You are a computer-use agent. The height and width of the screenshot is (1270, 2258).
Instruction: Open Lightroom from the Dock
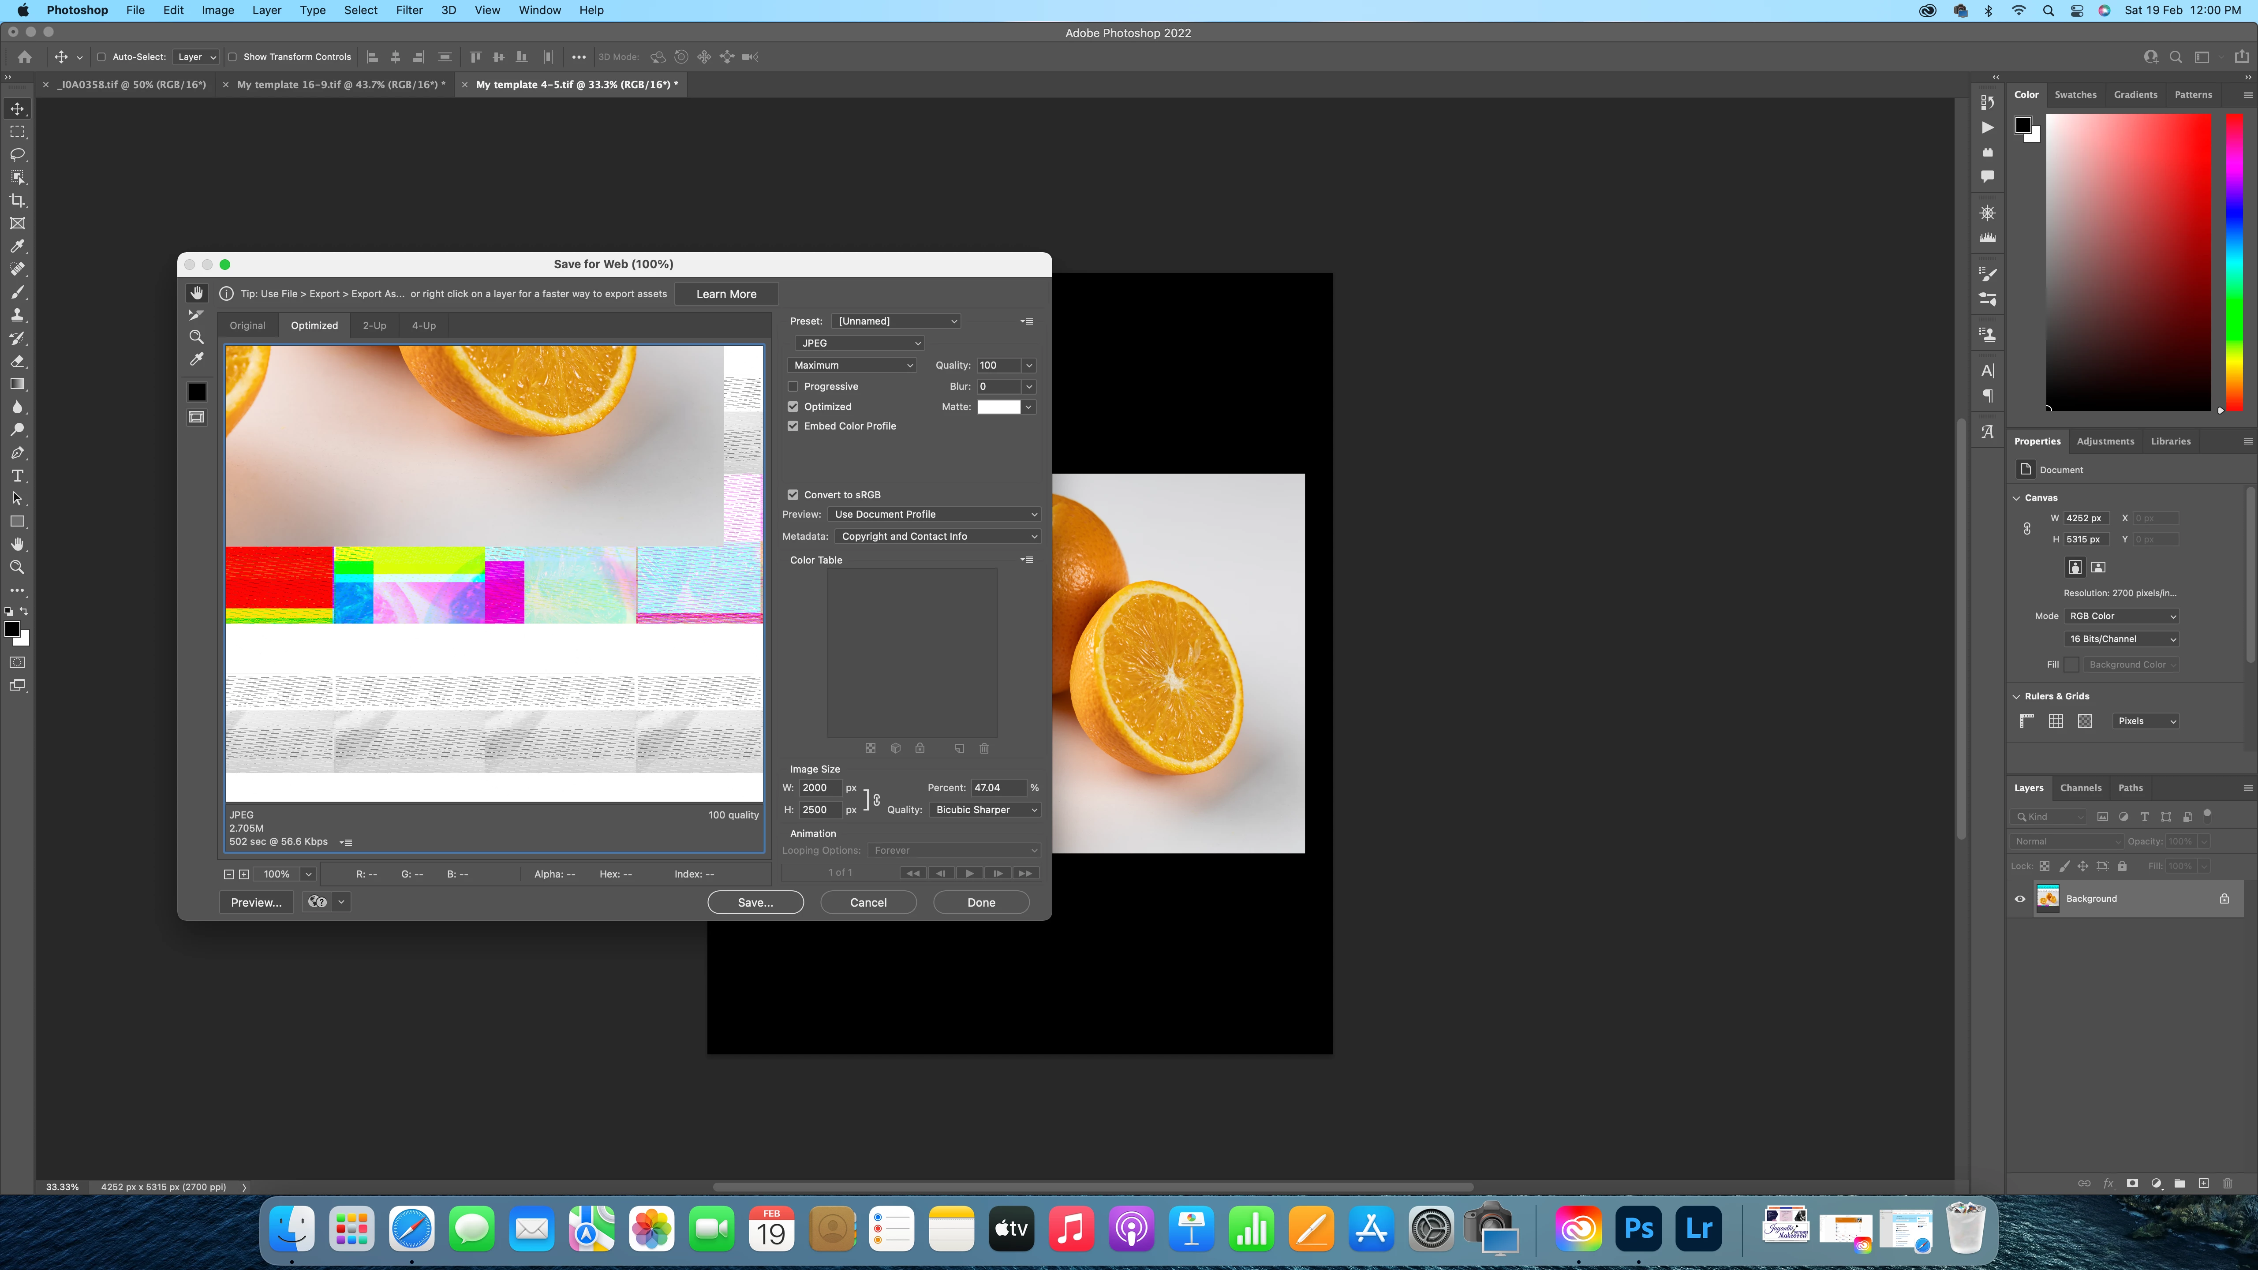coord(1699,1229)
